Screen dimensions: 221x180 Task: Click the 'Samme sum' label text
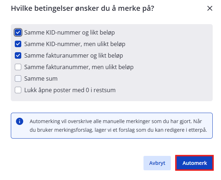41,78
